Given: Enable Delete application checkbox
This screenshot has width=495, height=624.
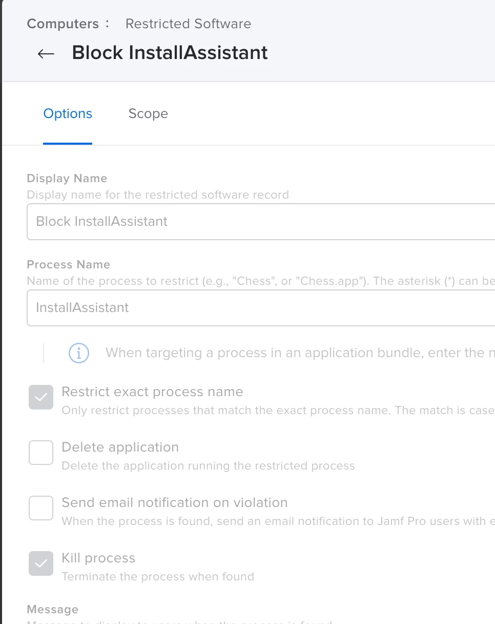Looking at the screenshot, I should point(41,453).
